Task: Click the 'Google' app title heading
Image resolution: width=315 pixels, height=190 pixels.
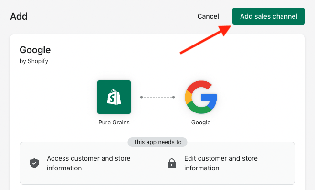Action: point(35,50)
